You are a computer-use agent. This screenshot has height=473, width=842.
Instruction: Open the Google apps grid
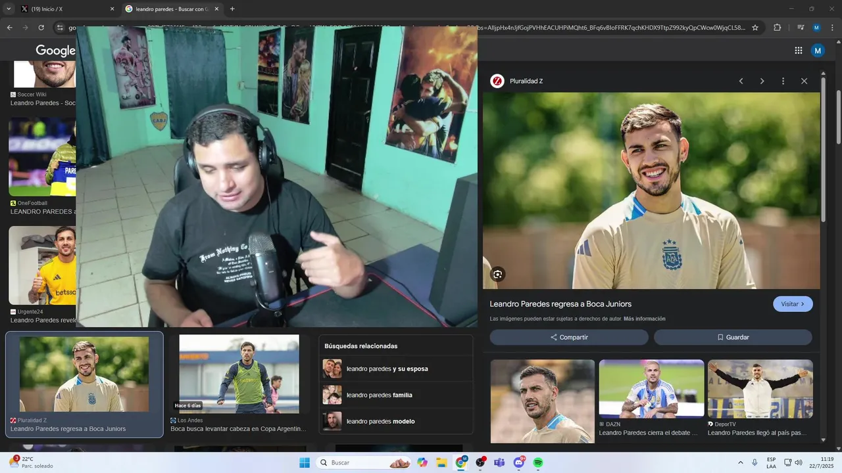pyautogui.click(x=799, y=51)
